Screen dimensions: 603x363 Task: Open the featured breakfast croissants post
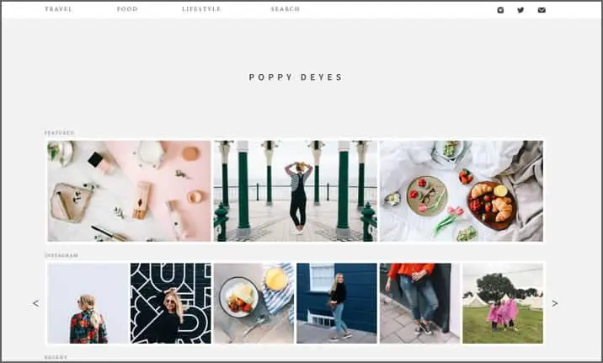462,191
